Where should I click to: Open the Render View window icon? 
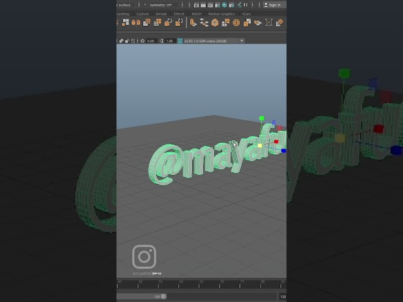coord(196,4)
